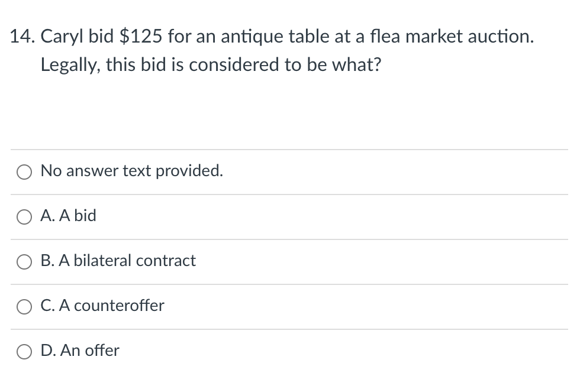Click the "D. An offer" answer label
The height and width of the screenshot is (389, 580).
click(x=80, y=351)
